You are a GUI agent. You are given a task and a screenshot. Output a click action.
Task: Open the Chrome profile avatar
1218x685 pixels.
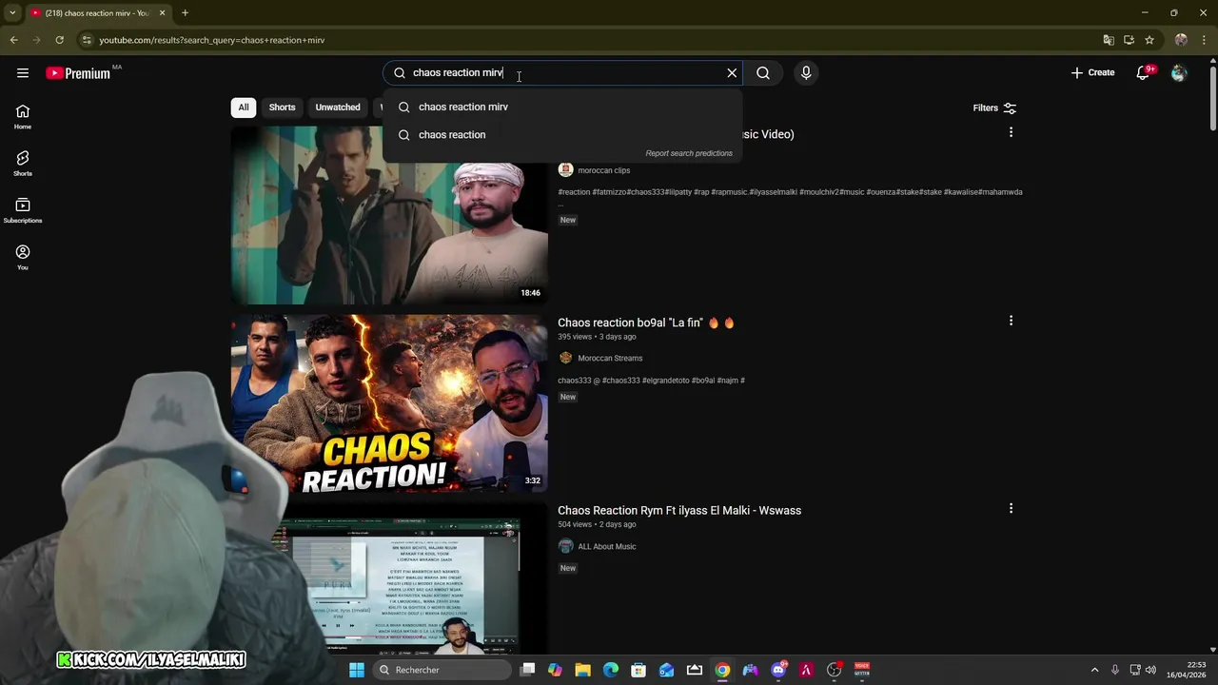coord(1181,40)
